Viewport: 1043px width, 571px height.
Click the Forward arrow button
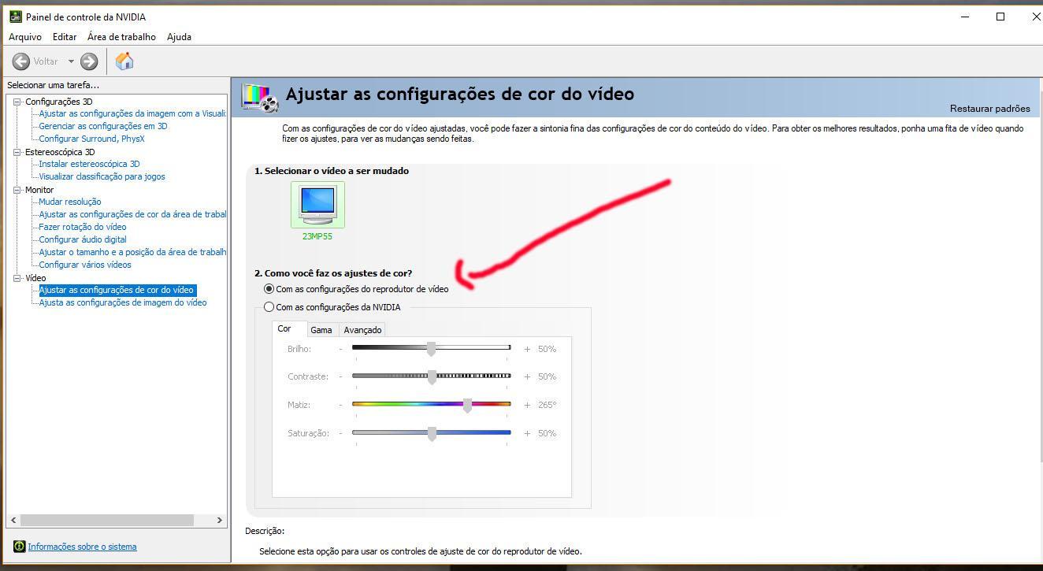coord(89,61)
